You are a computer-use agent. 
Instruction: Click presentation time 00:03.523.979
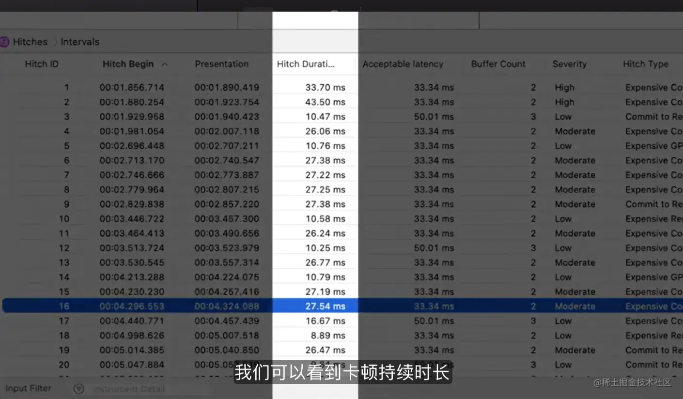pos(227,248)
